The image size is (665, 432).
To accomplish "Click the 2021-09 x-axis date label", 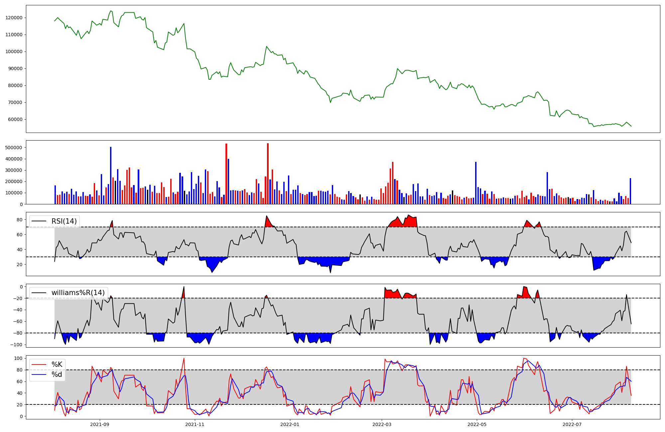I will pos(99,424).
